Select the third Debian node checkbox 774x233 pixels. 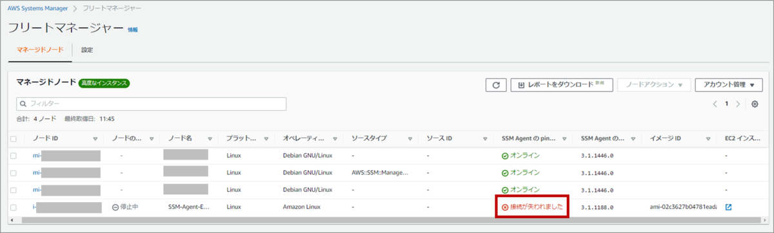coord(14,190)
